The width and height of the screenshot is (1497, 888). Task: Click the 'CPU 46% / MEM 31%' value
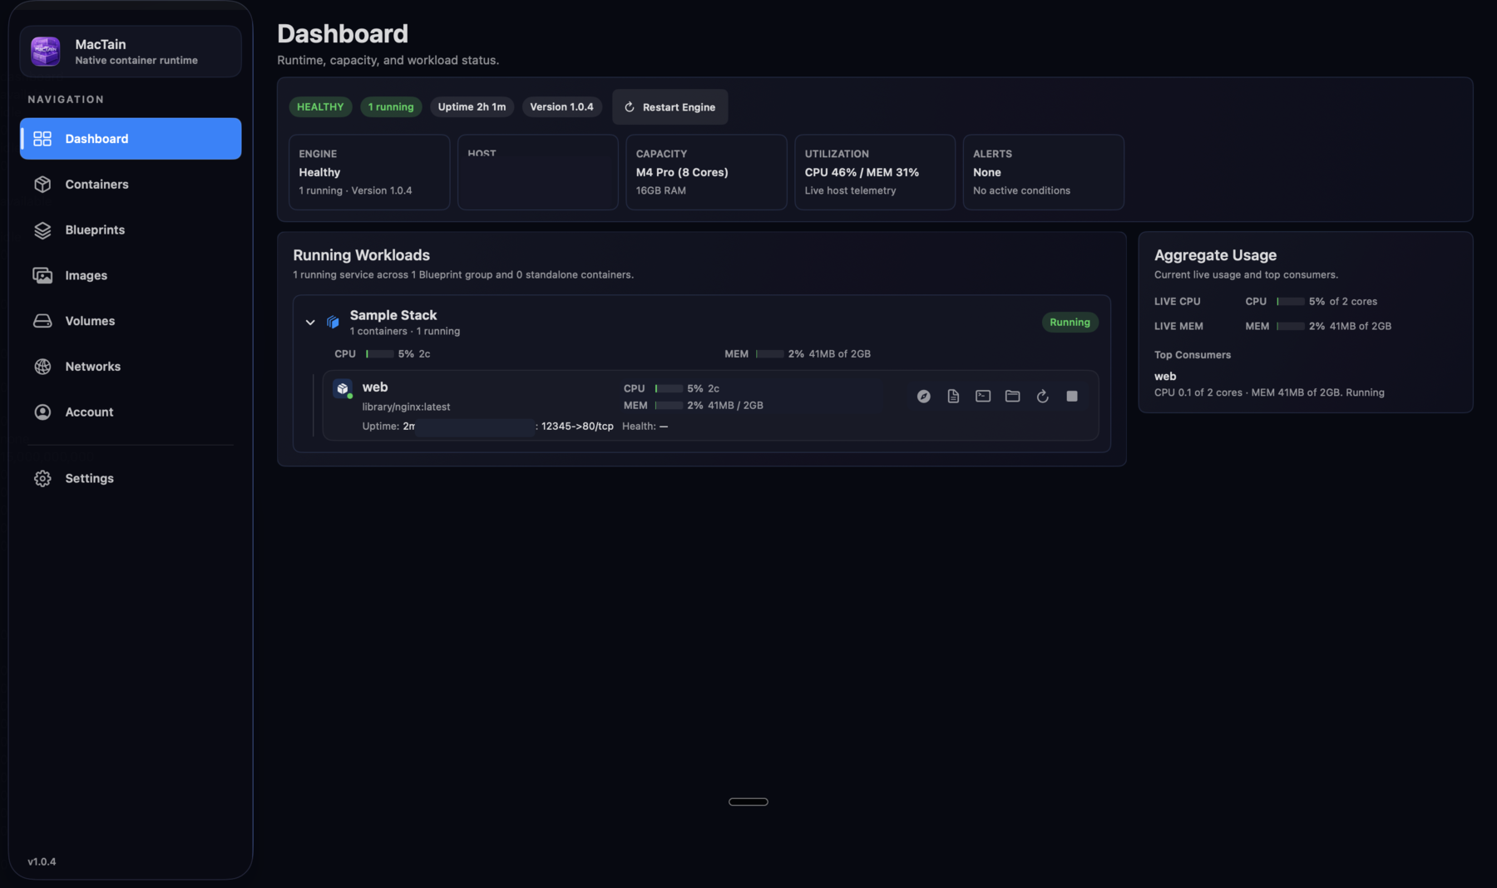(x=862, y=173)
